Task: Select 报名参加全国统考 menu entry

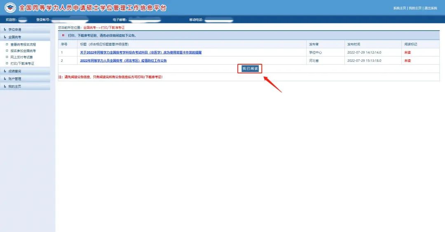Action: click(23, 51)
